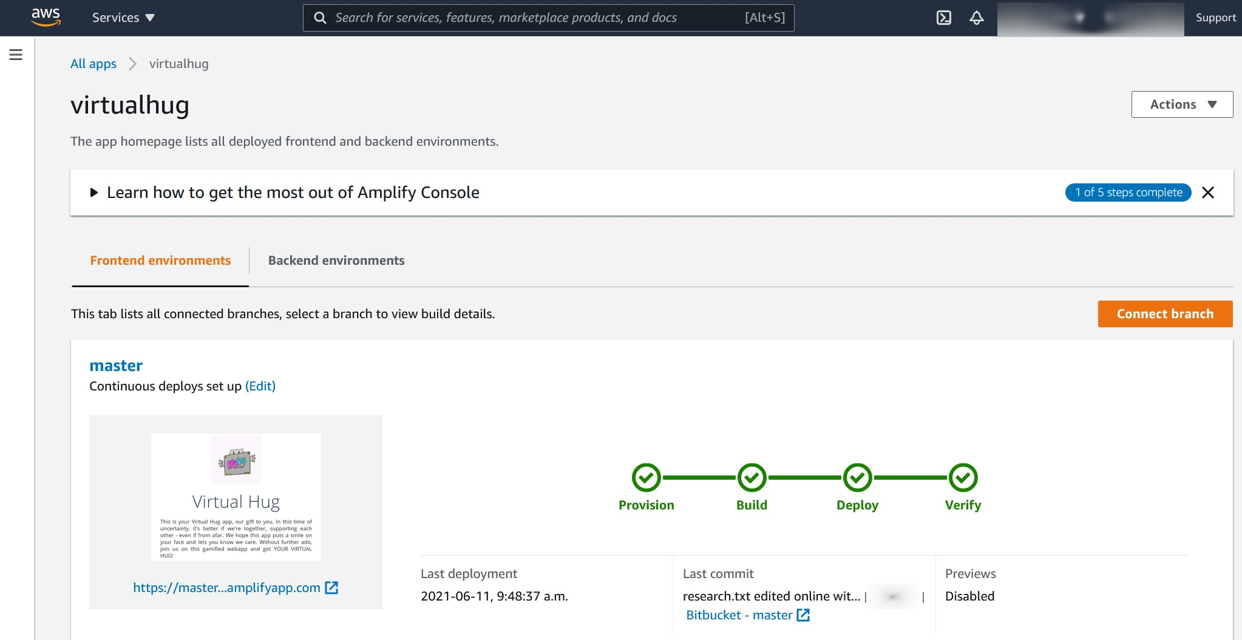1242x640 pixels.
Task: Open the Actions dropdown button
Action: 1182,104
